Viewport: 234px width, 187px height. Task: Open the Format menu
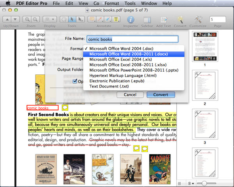112,3
